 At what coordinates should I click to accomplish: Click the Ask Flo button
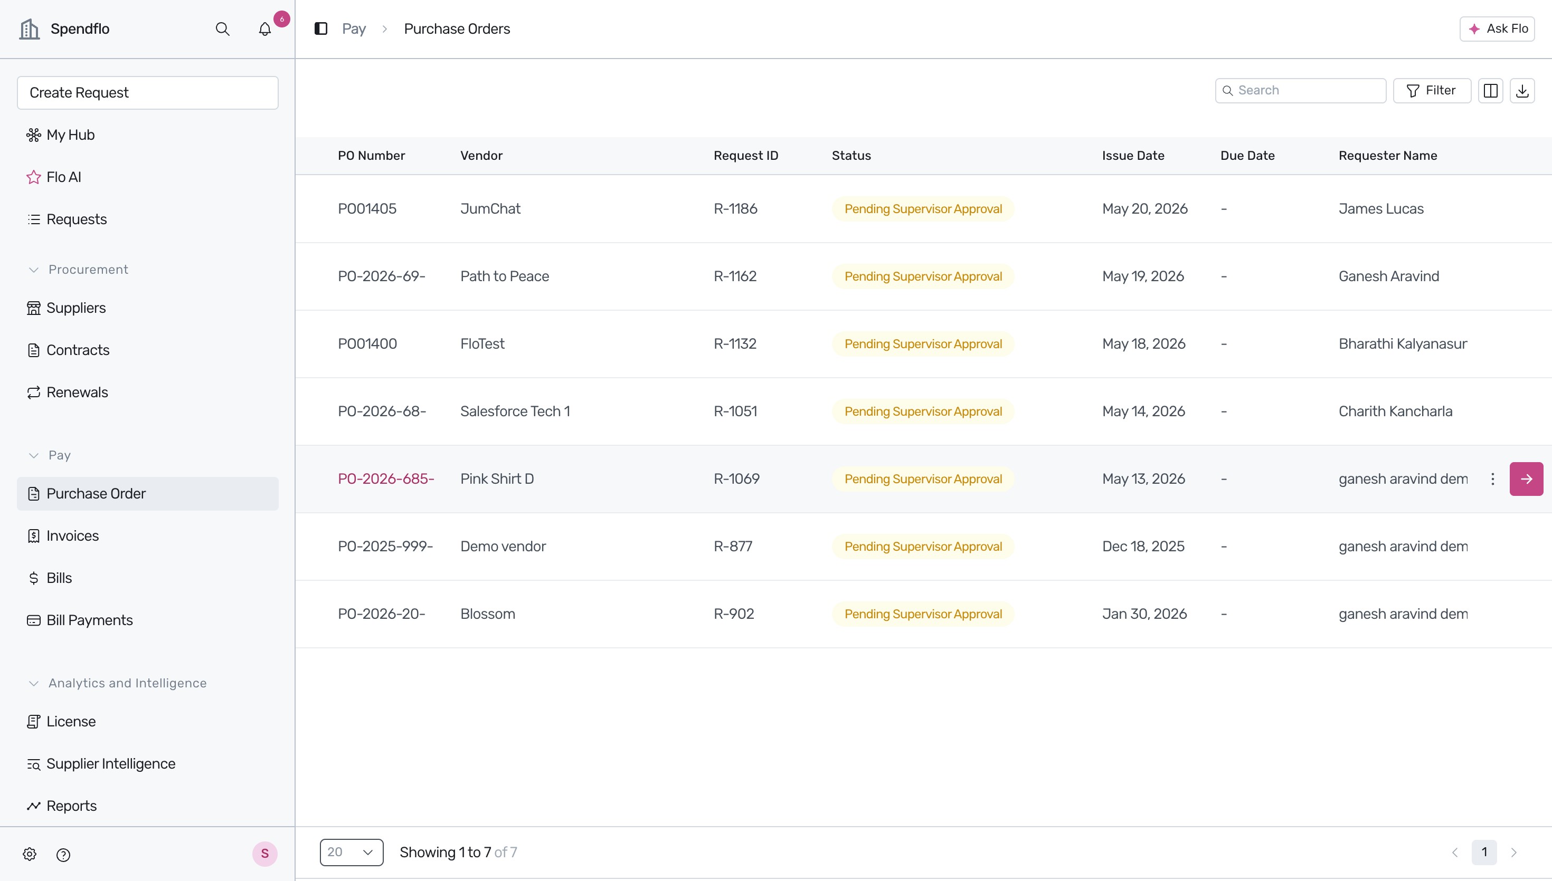[1497, 28]
